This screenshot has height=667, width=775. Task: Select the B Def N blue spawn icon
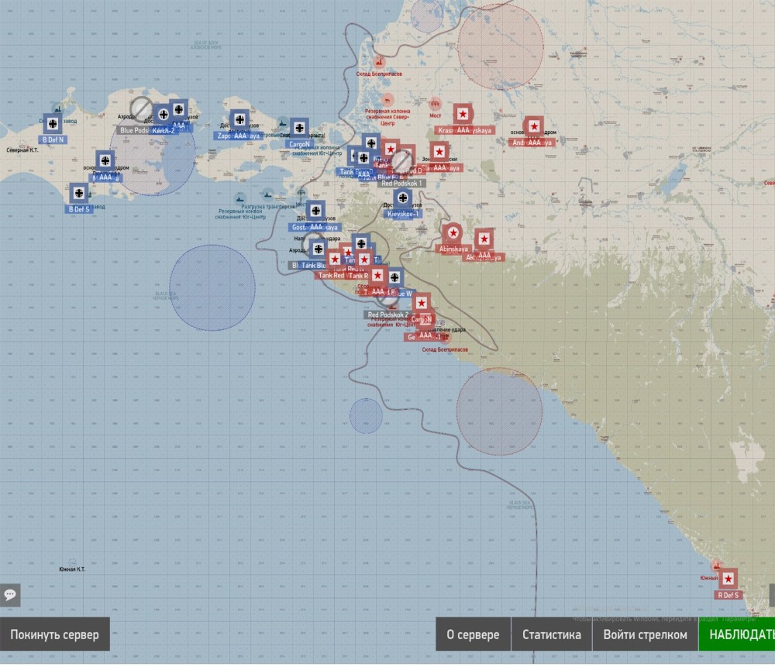coord(53,123)
